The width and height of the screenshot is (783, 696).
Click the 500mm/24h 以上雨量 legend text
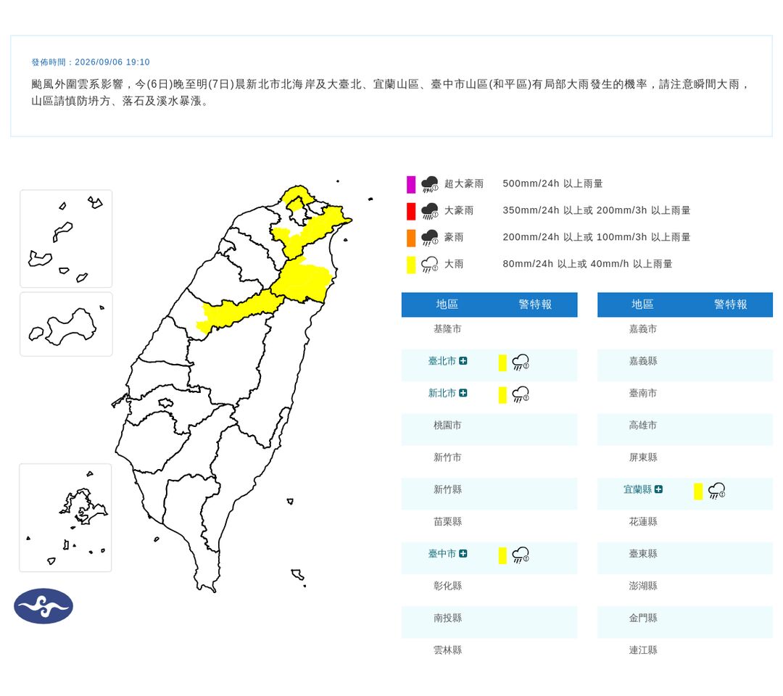(x=552, y=183)
